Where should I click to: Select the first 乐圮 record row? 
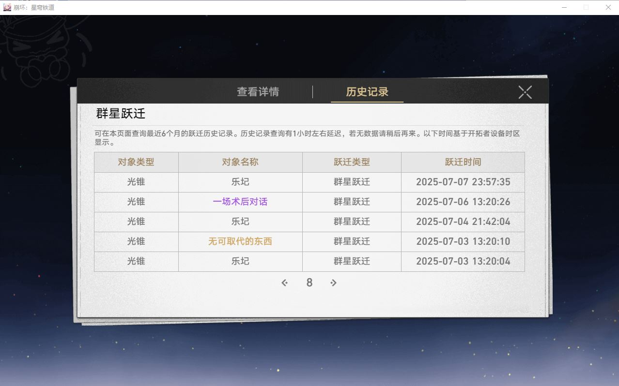click(x=240, y=182)
